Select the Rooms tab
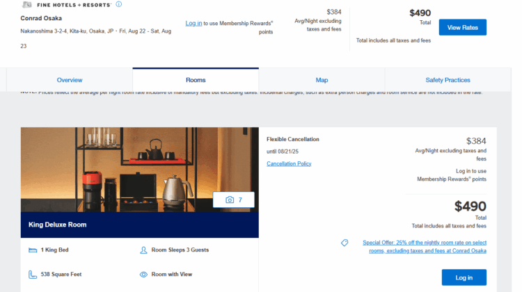This screenshot has height=292, width=522. pos(196,80)
